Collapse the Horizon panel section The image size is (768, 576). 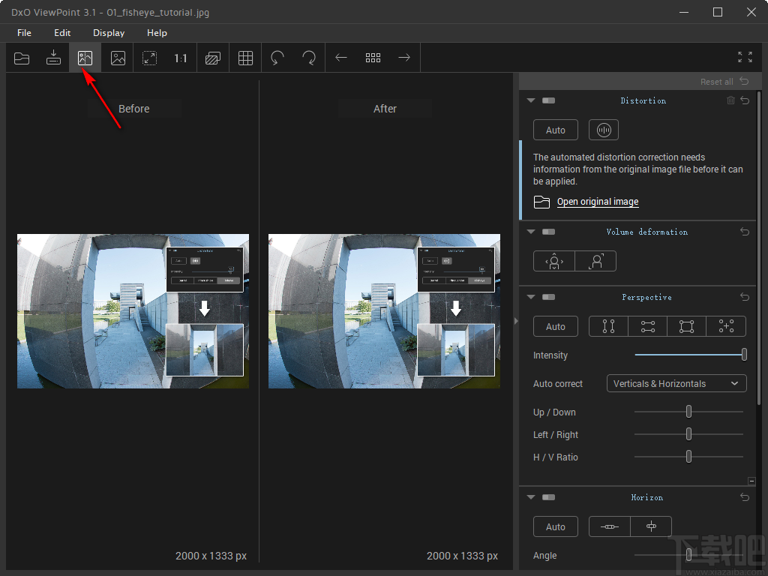pyautogui.click(x=531, y=497)
